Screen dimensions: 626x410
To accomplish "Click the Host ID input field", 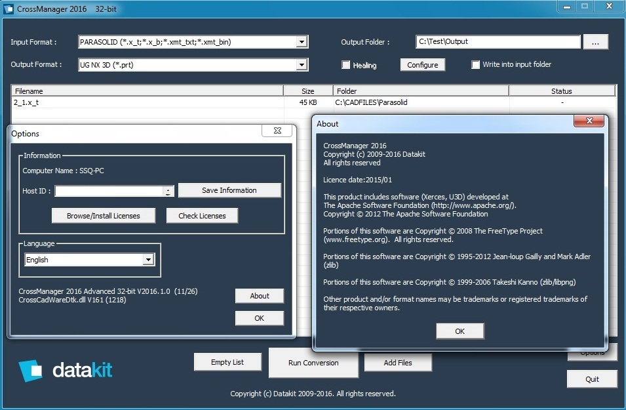I will [109, 191].
